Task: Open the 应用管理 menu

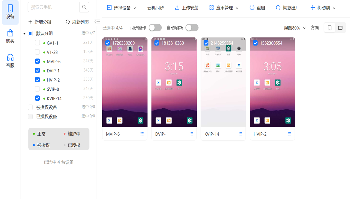Action: (x=224, y=8)
